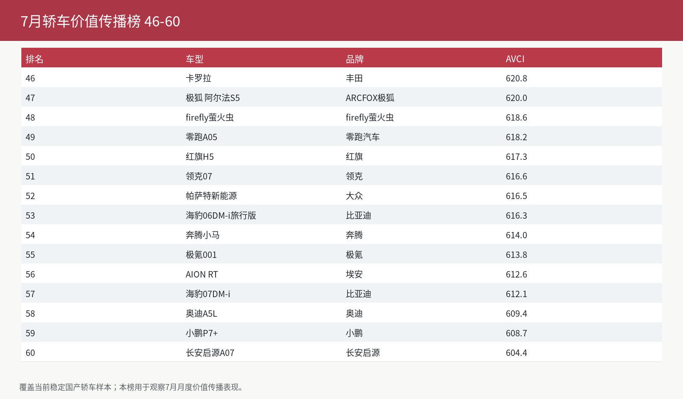Select the brand cell 红旗 in row 50
This screenshot has width=683, height=399.
click(354, 157)
